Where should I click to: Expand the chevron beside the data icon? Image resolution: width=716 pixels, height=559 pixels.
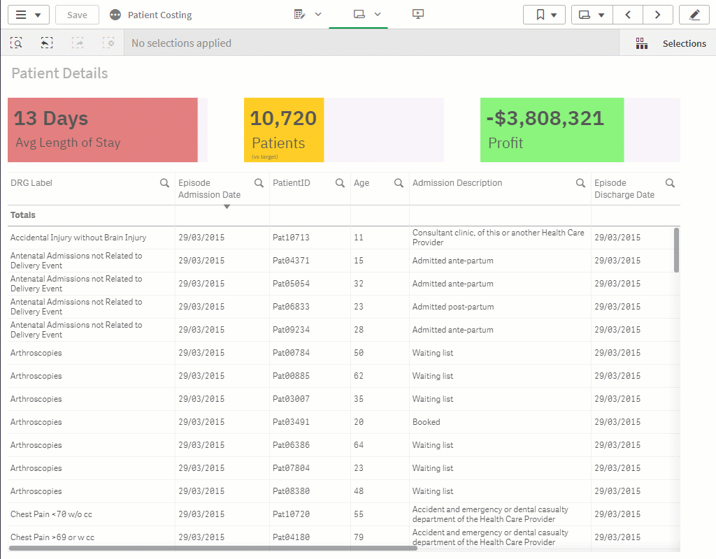point(318,15)
